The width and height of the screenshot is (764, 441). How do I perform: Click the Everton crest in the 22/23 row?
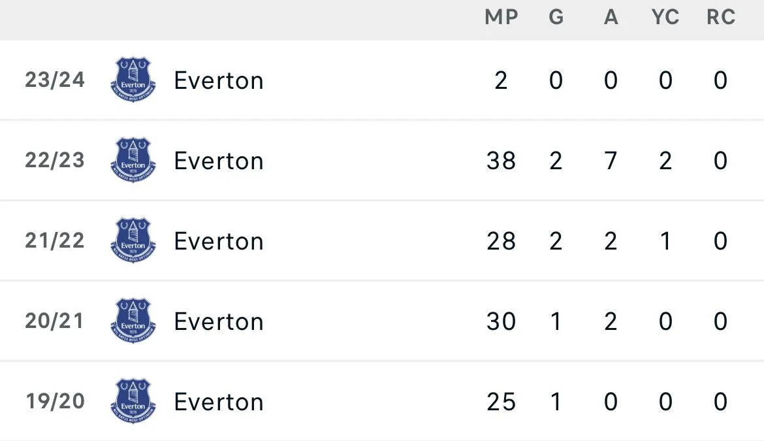133,160
